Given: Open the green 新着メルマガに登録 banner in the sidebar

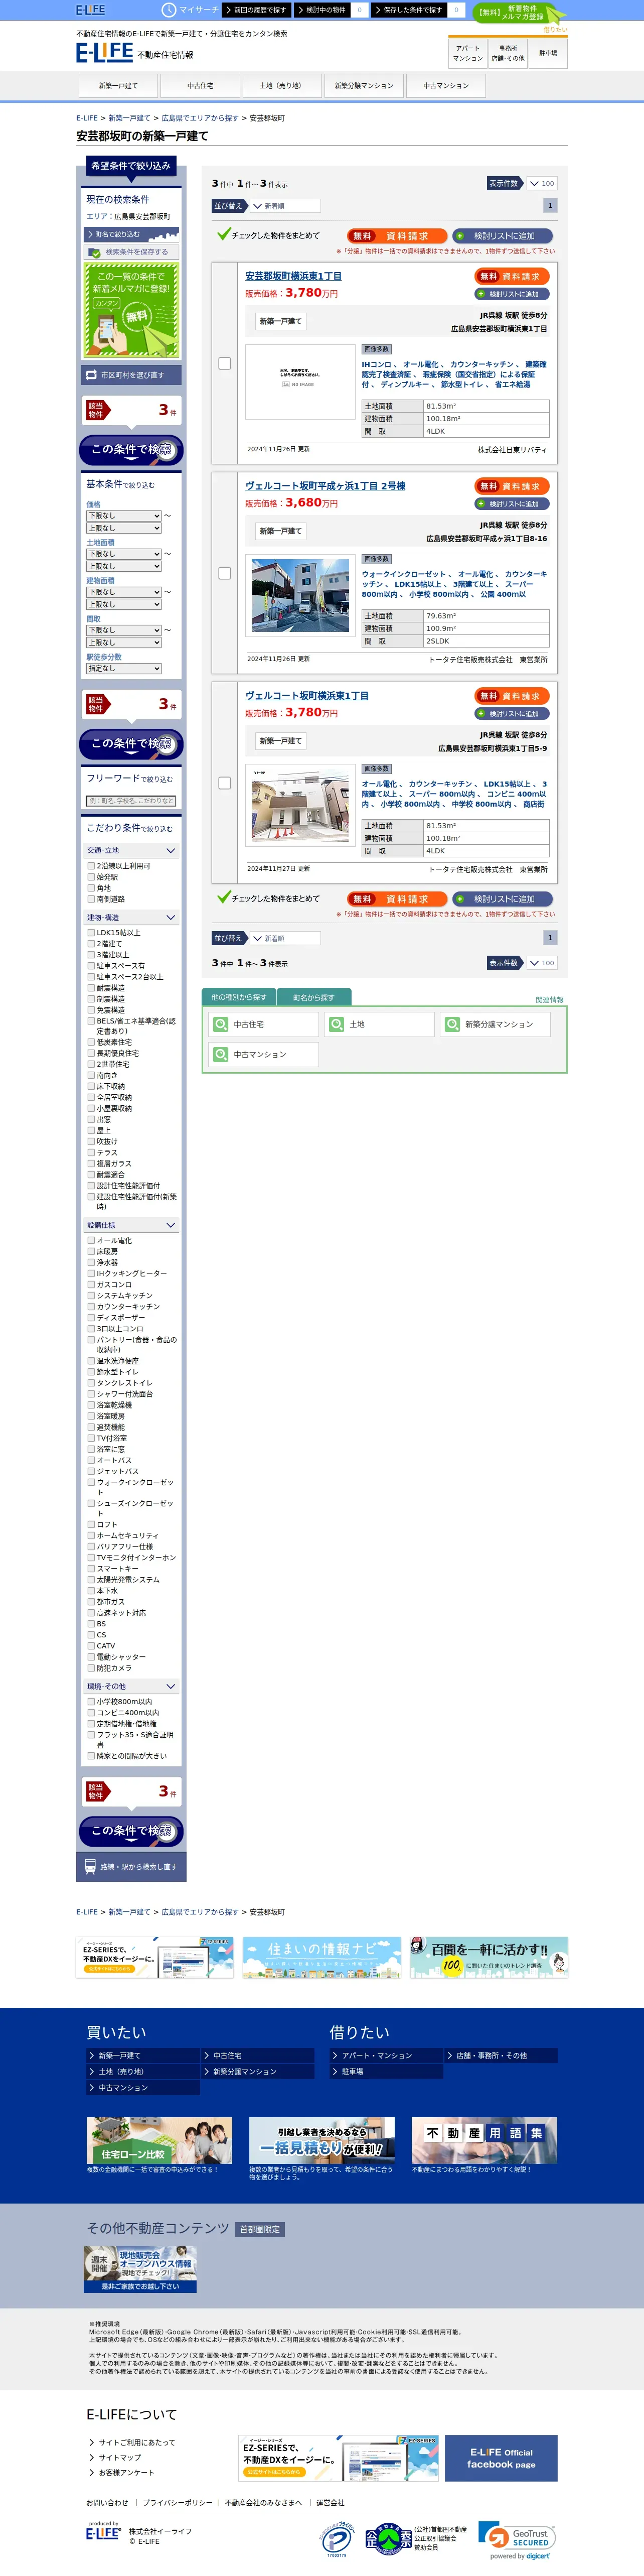Looking at the screenshot, I should pyautogui.click(x=132, y=311).
